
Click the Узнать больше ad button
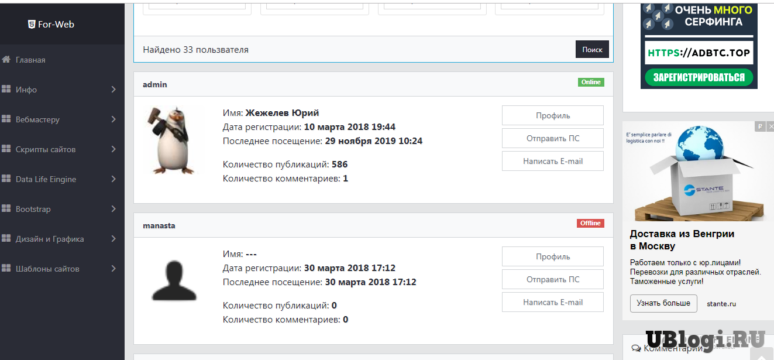click(x=663, y=303)
